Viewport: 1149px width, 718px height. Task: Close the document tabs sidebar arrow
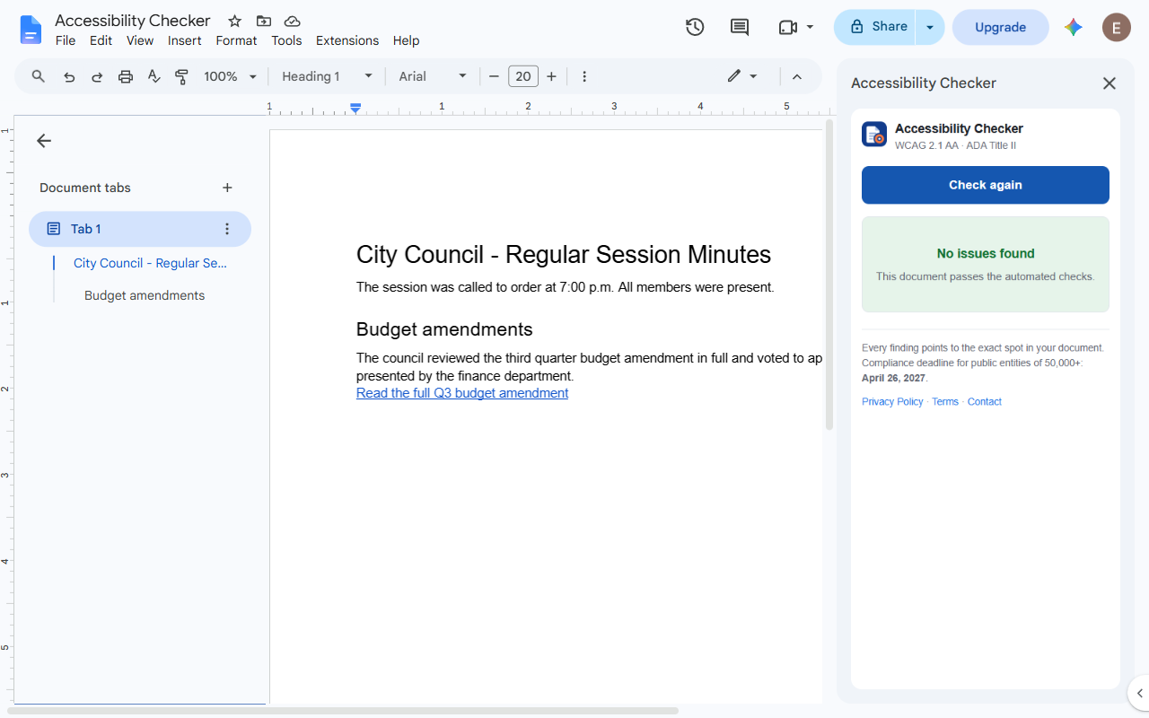(x=44, y=141)
